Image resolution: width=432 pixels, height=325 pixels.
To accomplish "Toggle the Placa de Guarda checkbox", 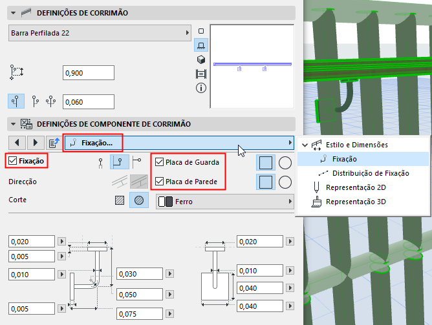I will point(159,162).
